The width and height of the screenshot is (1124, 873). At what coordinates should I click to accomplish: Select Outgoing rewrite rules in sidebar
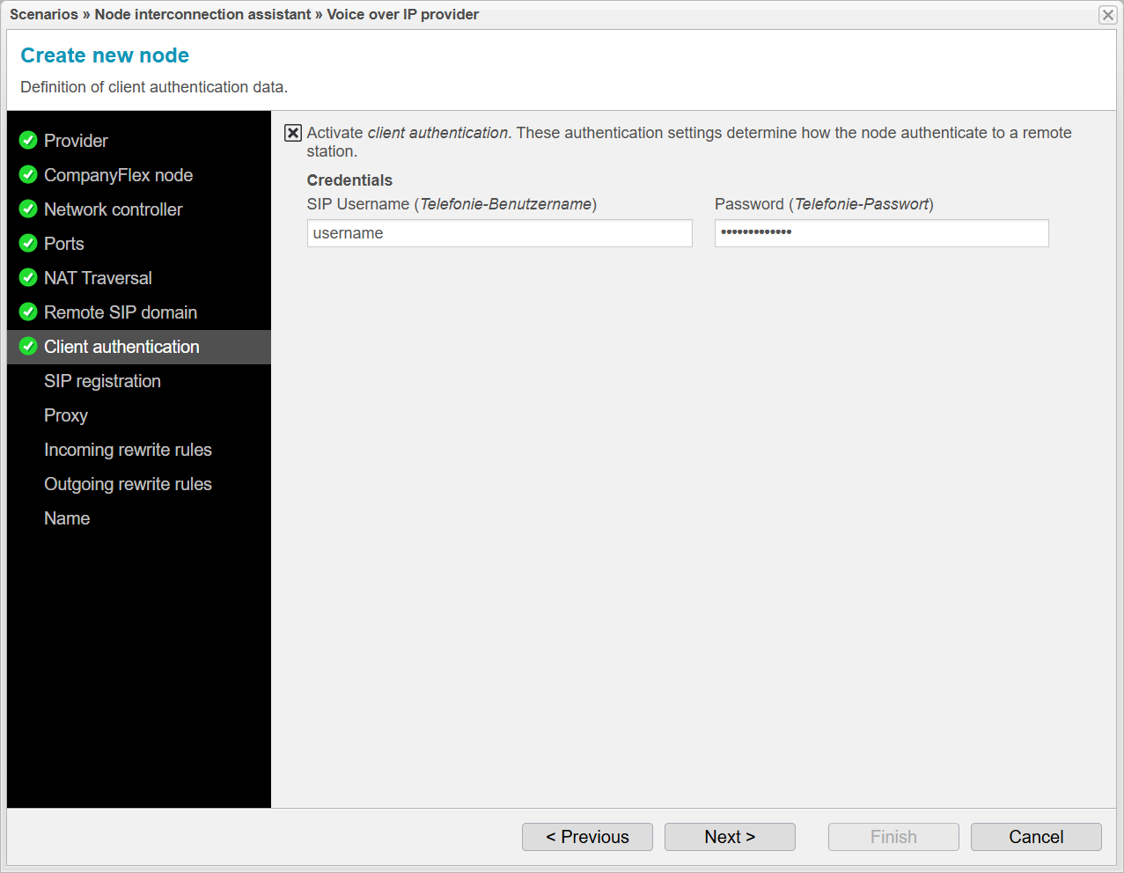click(128, 484)
